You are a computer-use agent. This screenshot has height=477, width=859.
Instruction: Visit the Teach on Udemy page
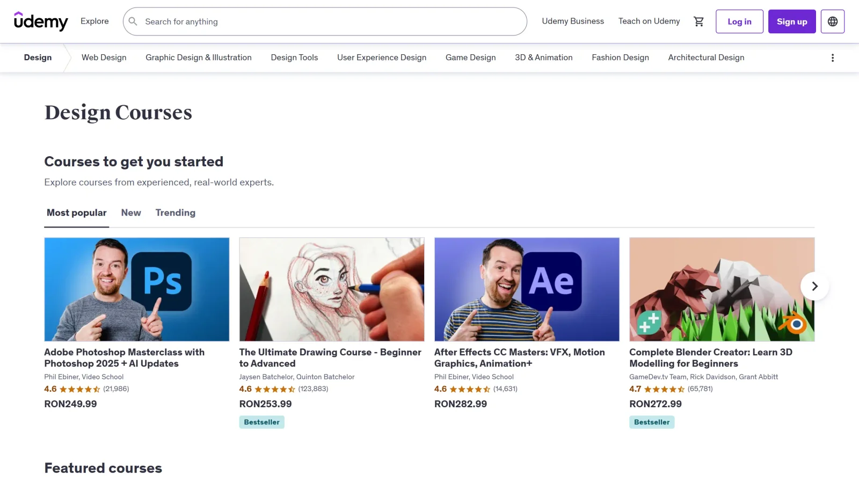pos(649,21)
